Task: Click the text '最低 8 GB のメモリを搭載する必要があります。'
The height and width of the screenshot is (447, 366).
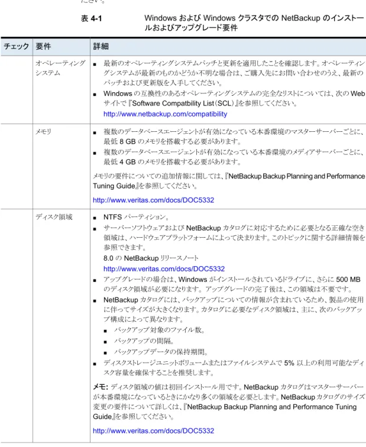Action: tap(173, 142)
